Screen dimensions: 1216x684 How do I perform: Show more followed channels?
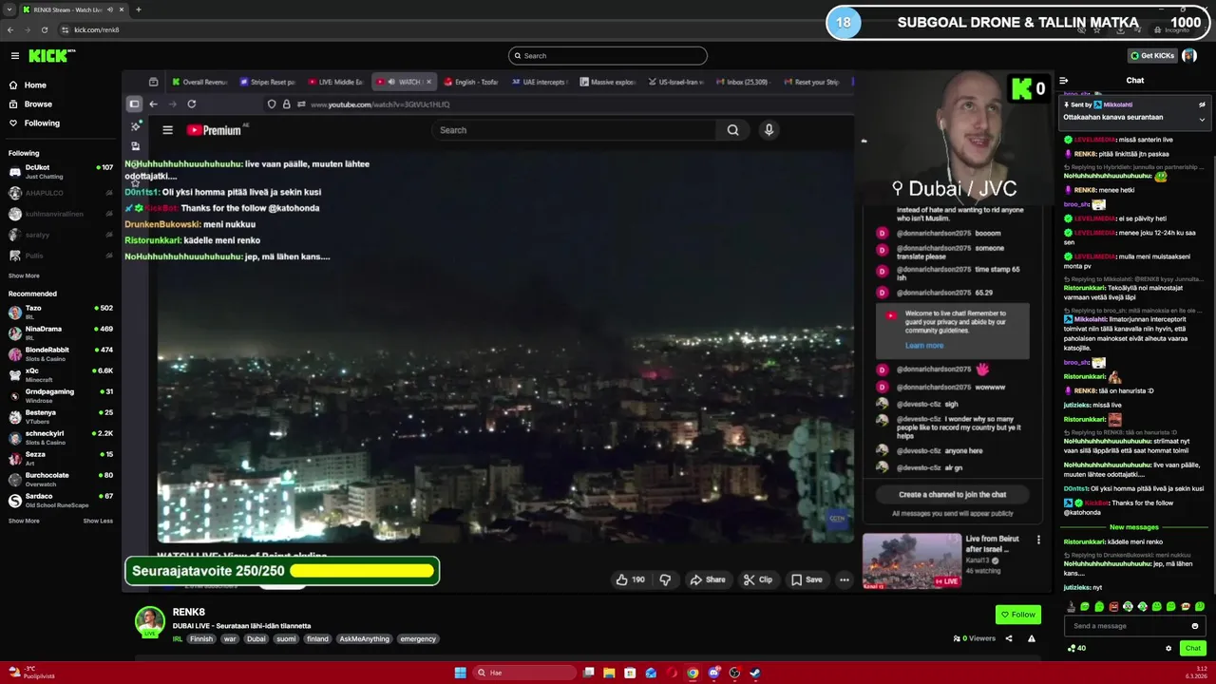tap(24, 276)
